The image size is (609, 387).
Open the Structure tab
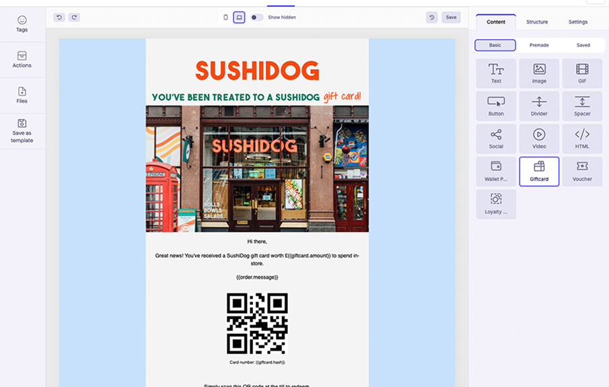(x=536, y=22)
